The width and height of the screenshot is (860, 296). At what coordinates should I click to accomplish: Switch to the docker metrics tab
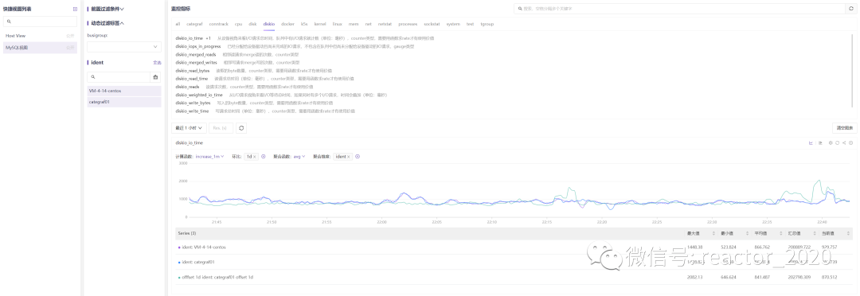(x=287, y=24)
